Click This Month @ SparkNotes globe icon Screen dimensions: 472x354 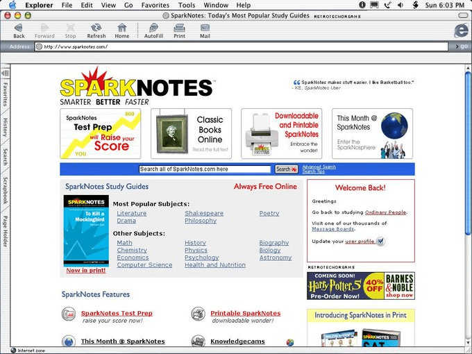pyautogui.click(x=69, y=342)
